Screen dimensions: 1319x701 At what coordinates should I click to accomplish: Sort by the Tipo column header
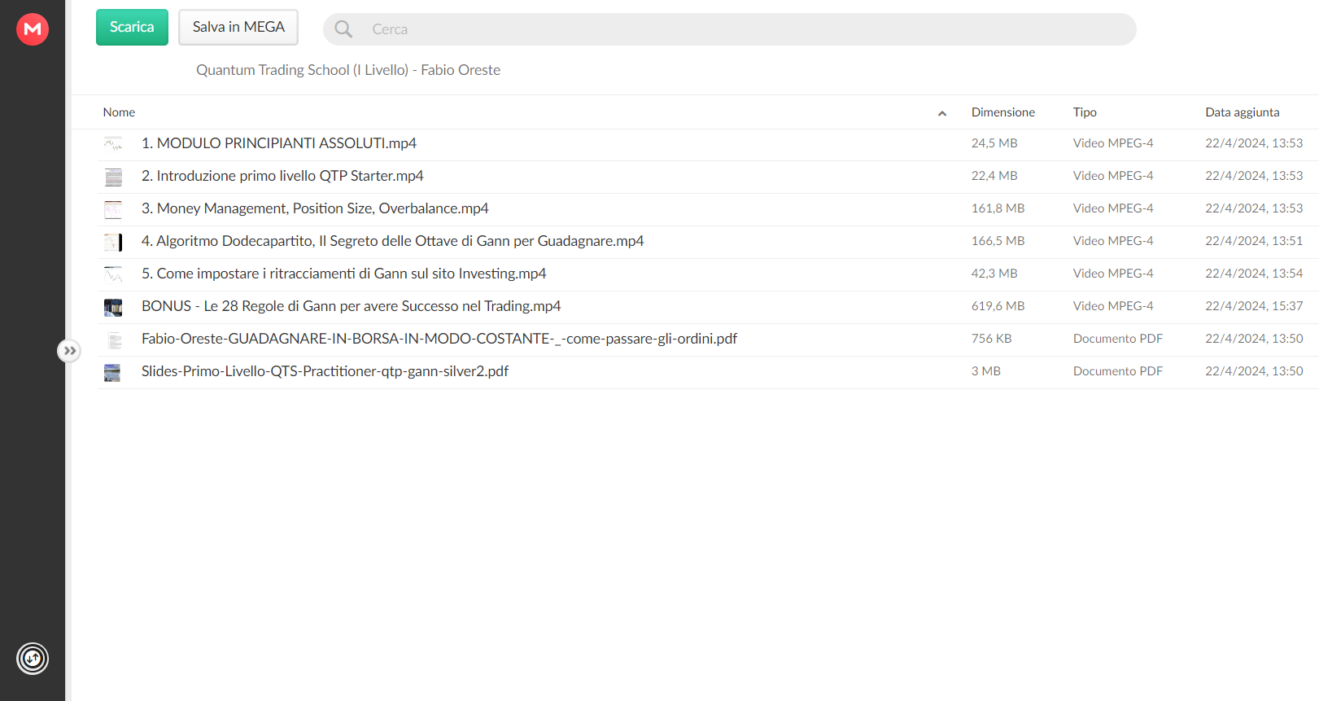(1085, 112)
